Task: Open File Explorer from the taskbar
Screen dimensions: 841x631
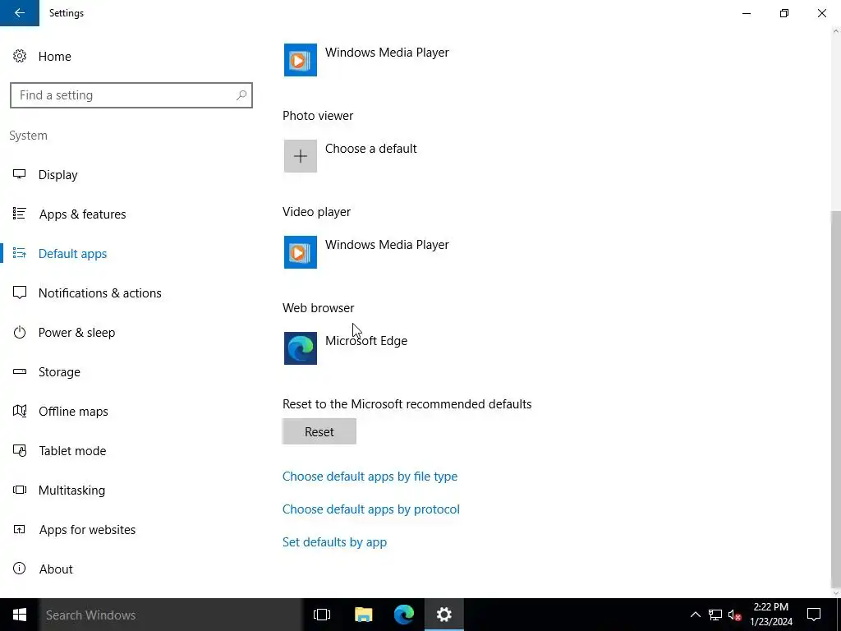Action: tap(363, 615)
